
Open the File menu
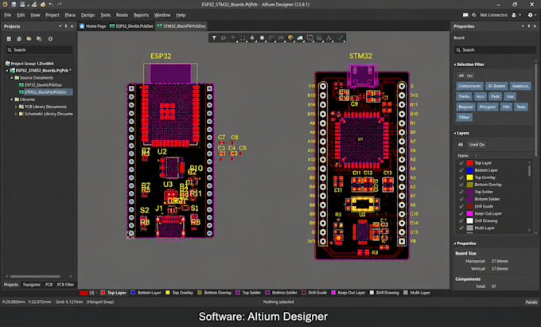click(8, 15)
